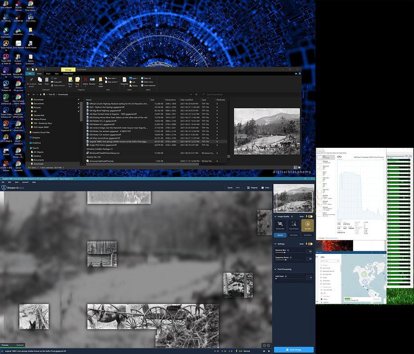Toggle Auto switch for Image Quality
Viewport: 414px width, 354px height.
(x=310, y=216)
